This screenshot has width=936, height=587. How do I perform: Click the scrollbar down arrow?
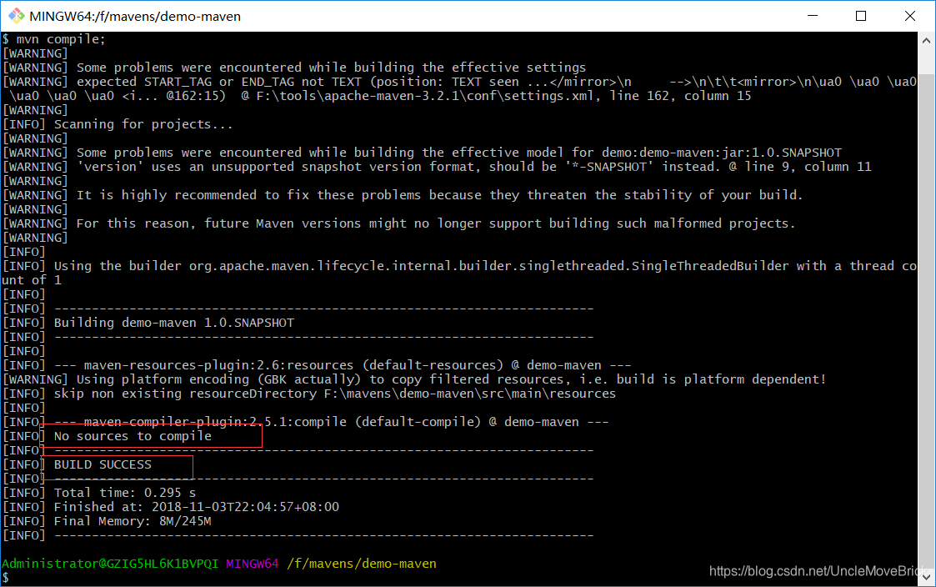[926, 577]
